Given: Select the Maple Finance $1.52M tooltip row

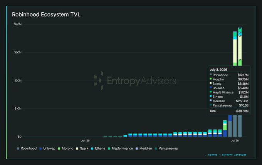Looking at the screenshot, I should (229, 92).
